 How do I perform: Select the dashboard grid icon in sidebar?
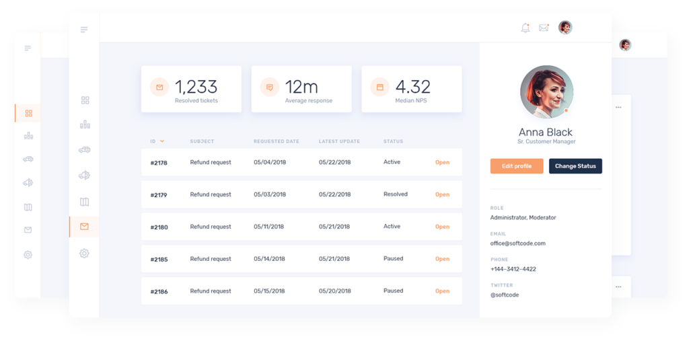(x=85, y=100)
